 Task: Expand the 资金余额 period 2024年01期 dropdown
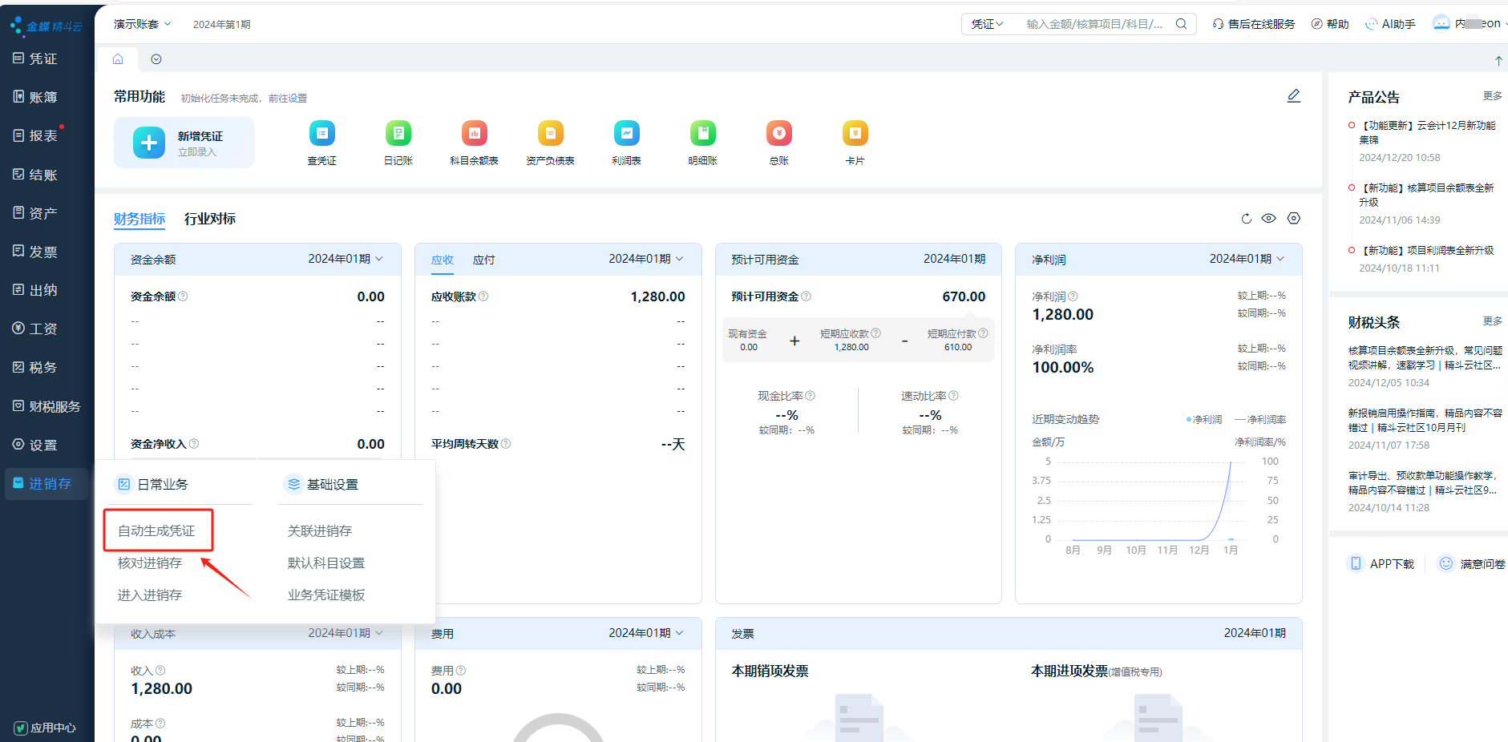[x=346, y=259]
